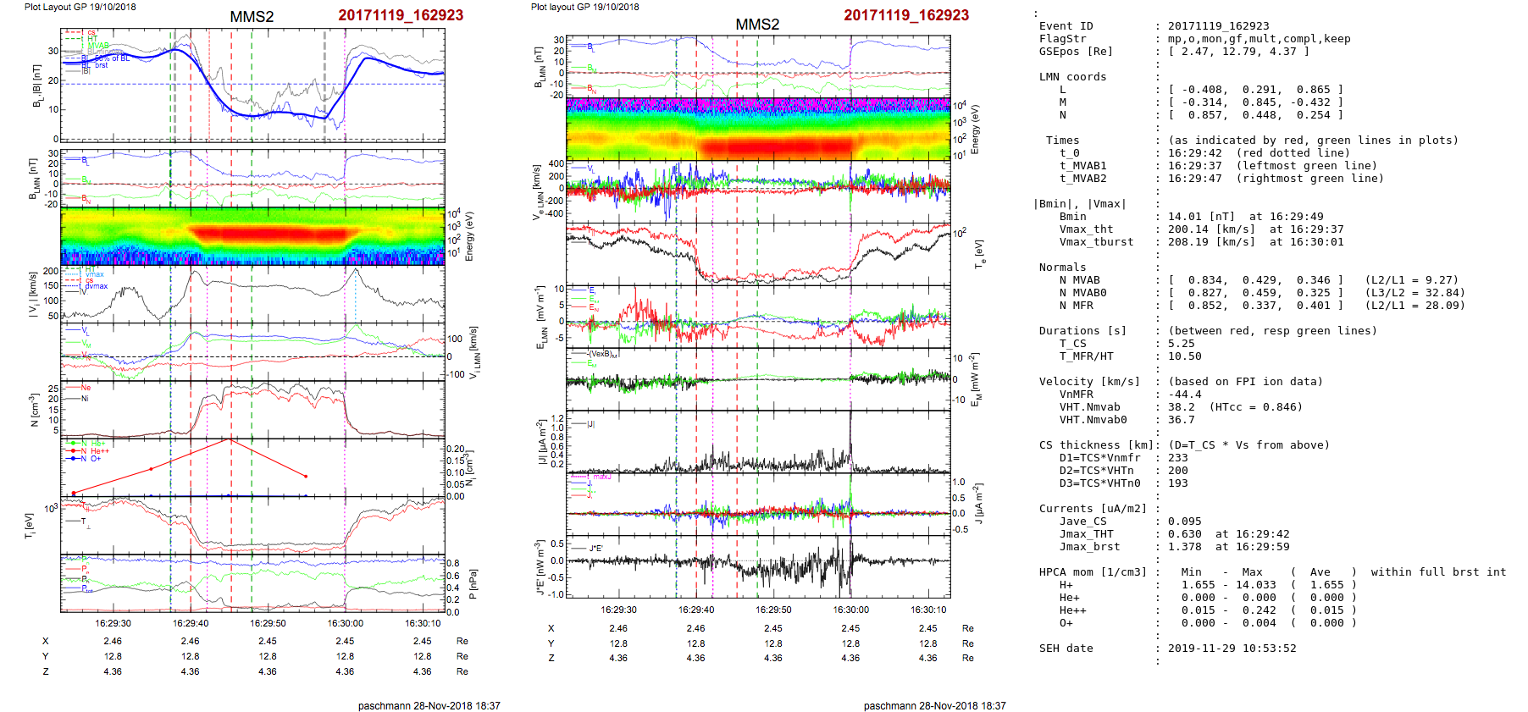Click the |J| current density panel in right plot
The image size is (1528, 712).
(758, 441)
